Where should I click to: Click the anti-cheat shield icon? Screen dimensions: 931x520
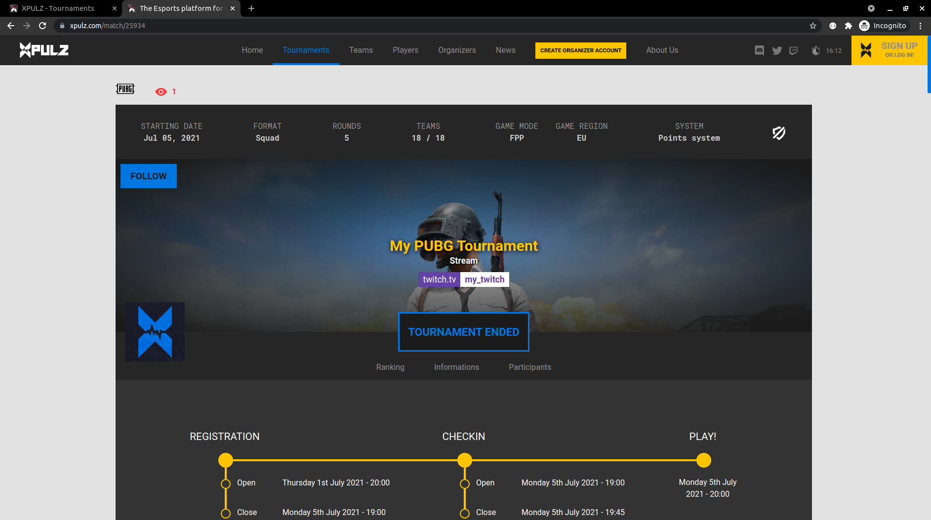pos(779,133)
